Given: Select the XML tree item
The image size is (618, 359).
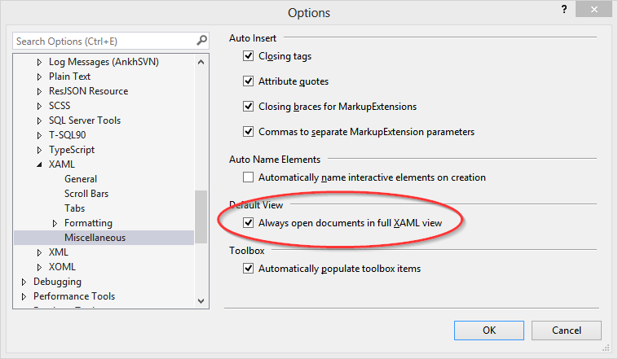Looking at the screenshot, I should [59, 252].
